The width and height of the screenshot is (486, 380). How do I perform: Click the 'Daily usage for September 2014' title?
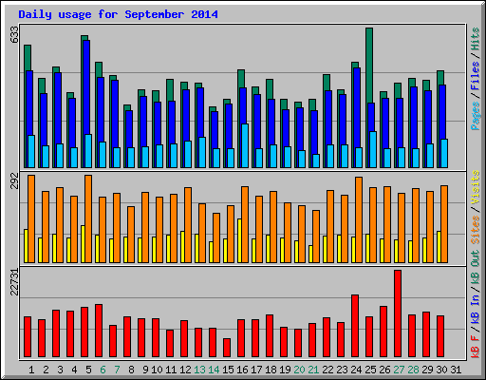118,14
